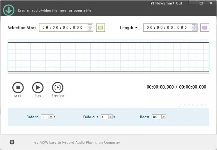This screenshot has width=217, height=150.
Task: Click the Try ARW promotional link
Action: tap(76, 142)
